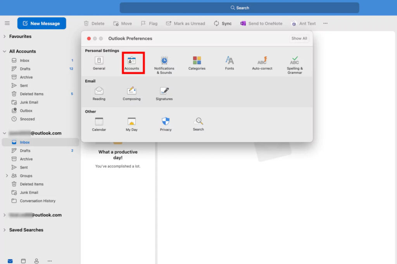Screen dimensions: 397x264
Task: Click Delete in the toolbar
Action: point(94,24)
